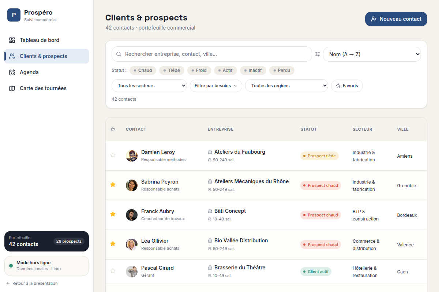Click the Mode hors ligne status card

(x=46, y=266)
